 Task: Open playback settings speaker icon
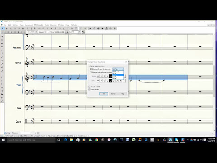(x=83, y=32)
